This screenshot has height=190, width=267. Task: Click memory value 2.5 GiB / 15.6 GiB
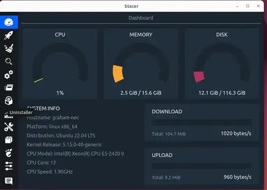click(x=141, y=93)
